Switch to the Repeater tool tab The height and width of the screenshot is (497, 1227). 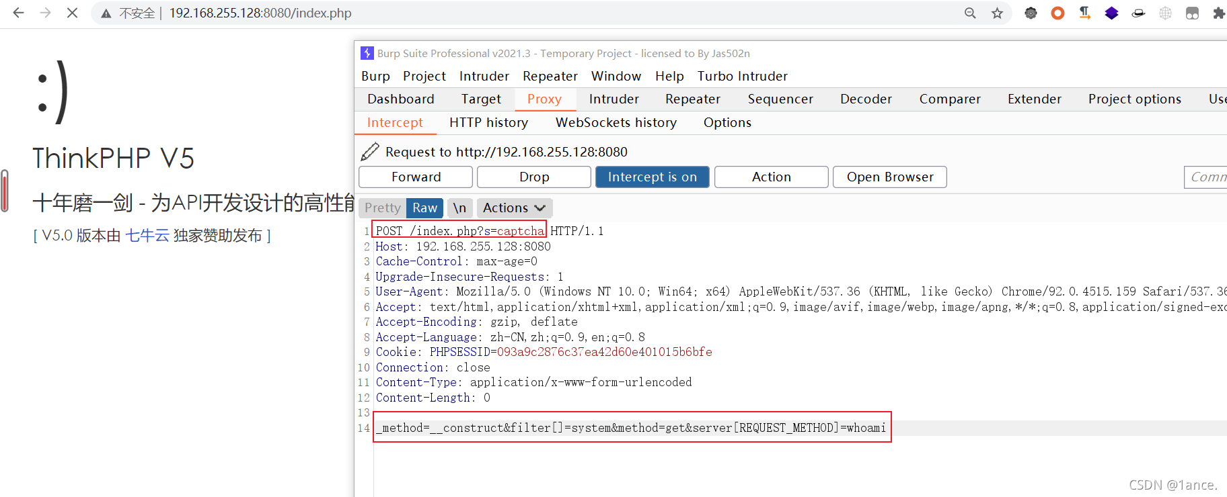693,99
